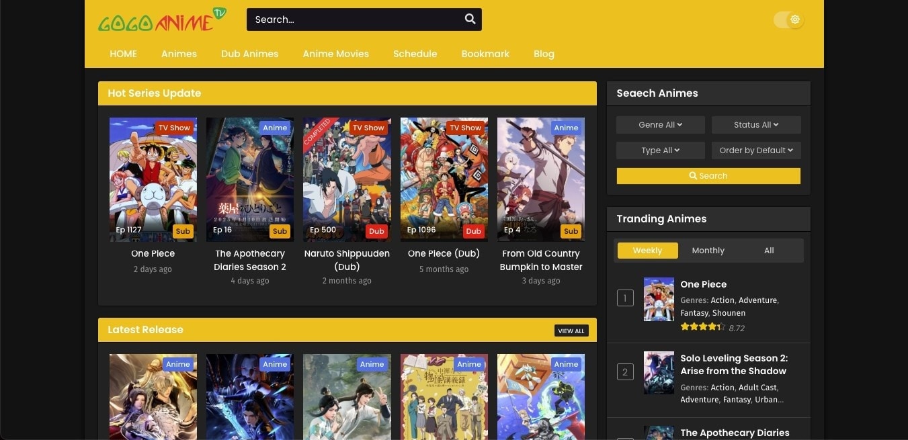Click Naruto Shippuuden (Dub) title link
This screenshot has height=440, width=908.
[x=347, y=261]
